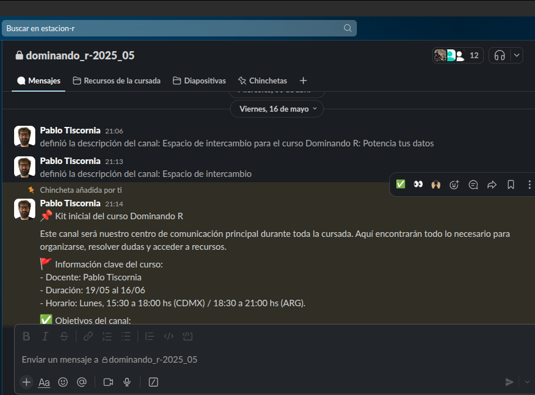Open the emoji picker in the composer
The height and width of the screenshot is (395, 535).
(63, 382)
